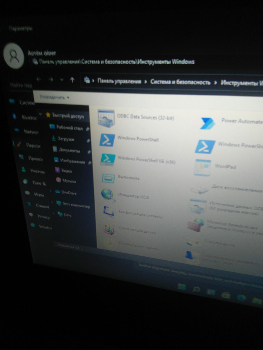The width and height of the screenshot is (263, 350).
Task: Open Диск восстановления
Action: point(227,189)
